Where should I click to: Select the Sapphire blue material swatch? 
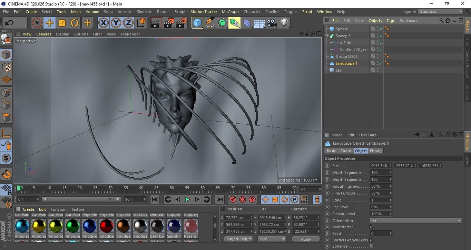pos(174,226)
